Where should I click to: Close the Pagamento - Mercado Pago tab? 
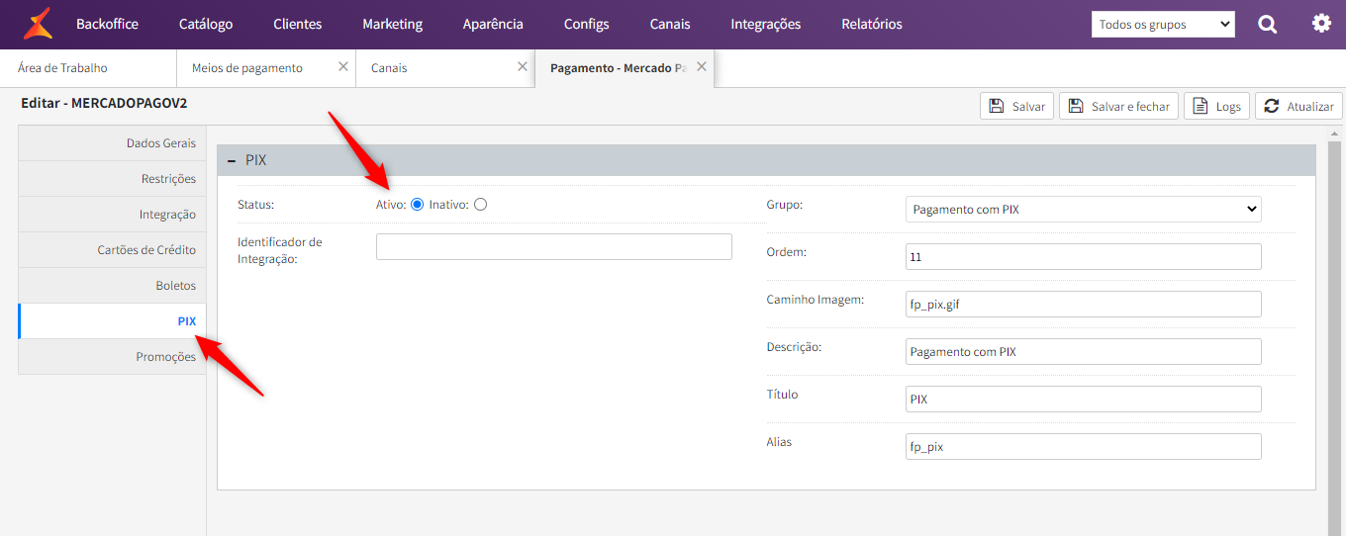(x=702, y=66)
